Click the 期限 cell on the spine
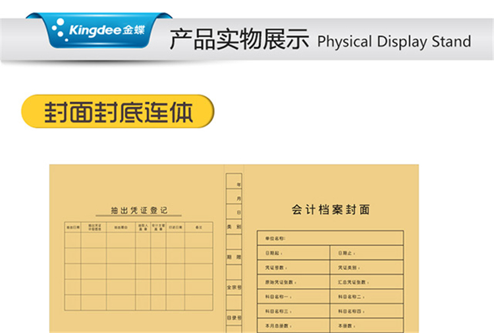 point(234,256)
